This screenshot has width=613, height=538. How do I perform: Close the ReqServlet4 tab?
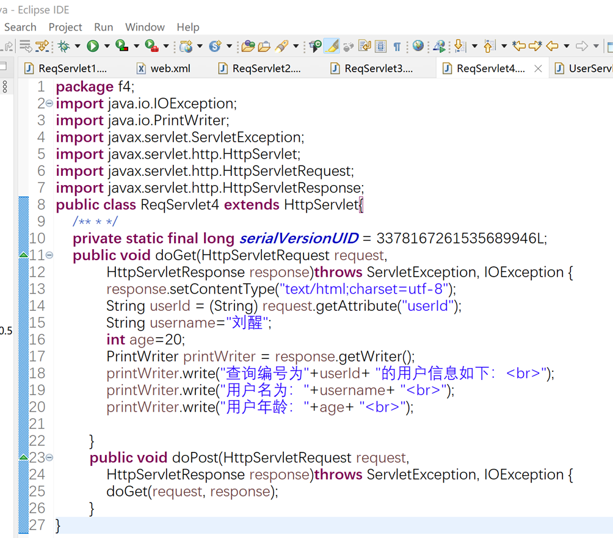coord(538,68)
